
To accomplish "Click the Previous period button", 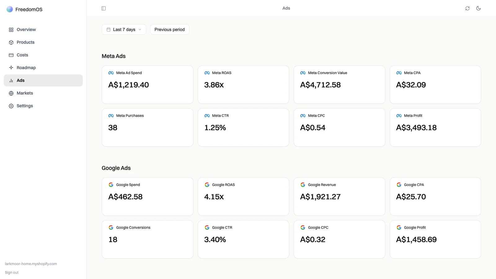I will point(170,29).
